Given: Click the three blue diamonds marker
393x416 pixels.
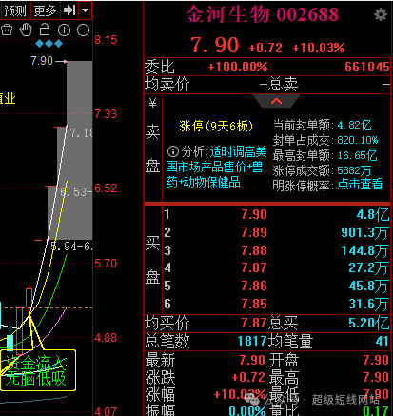Looking at the screenshot, I should [x=49, y=44].
